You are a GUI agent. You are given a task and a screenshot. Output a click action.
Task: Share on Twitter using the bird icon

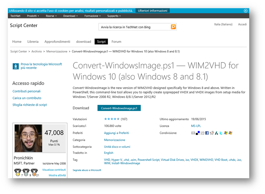tap(221, 133)
